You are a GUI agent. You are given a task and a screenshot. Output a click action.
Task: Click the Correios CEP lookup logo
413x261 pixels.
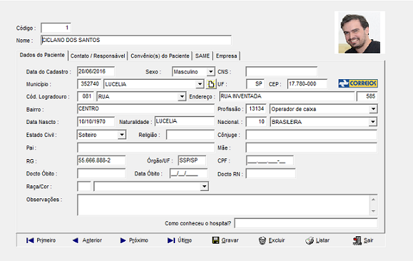pos(358,83)
